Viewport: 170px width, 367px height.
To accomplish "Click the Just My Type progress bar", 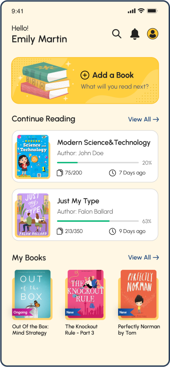I will 98,221.
